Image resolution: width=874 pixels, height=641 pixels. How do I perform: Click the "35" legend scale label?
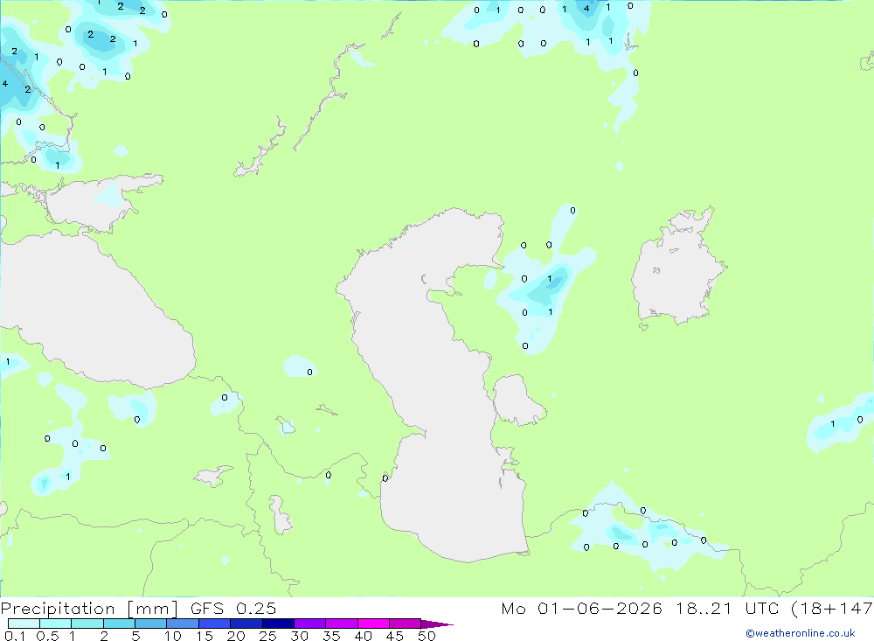pos(331,636)
